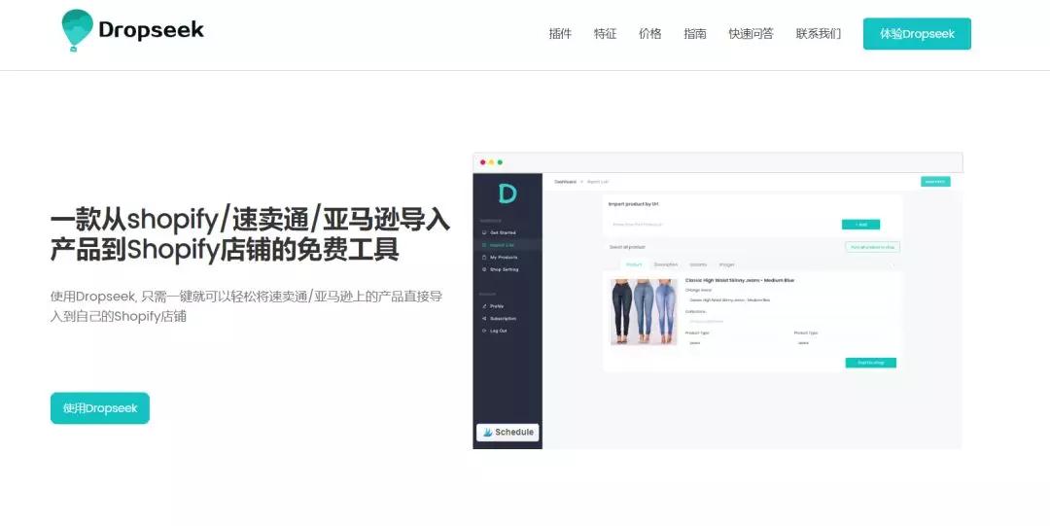Open Subscription in dashboard sidebar

(499, 318)
